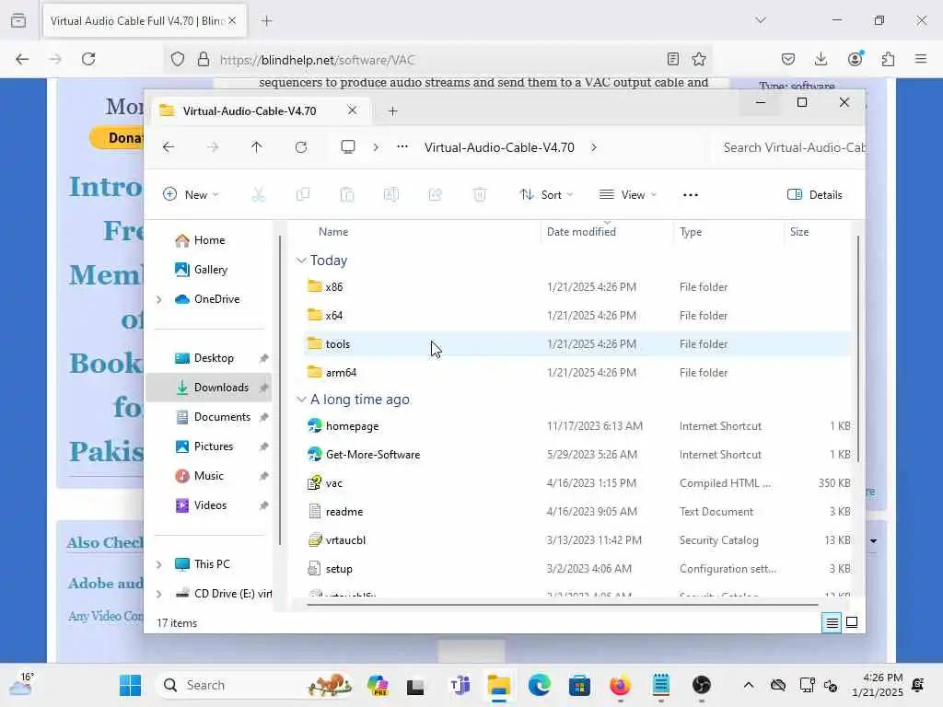Sort by the Date modified column header

click(581, 232)
